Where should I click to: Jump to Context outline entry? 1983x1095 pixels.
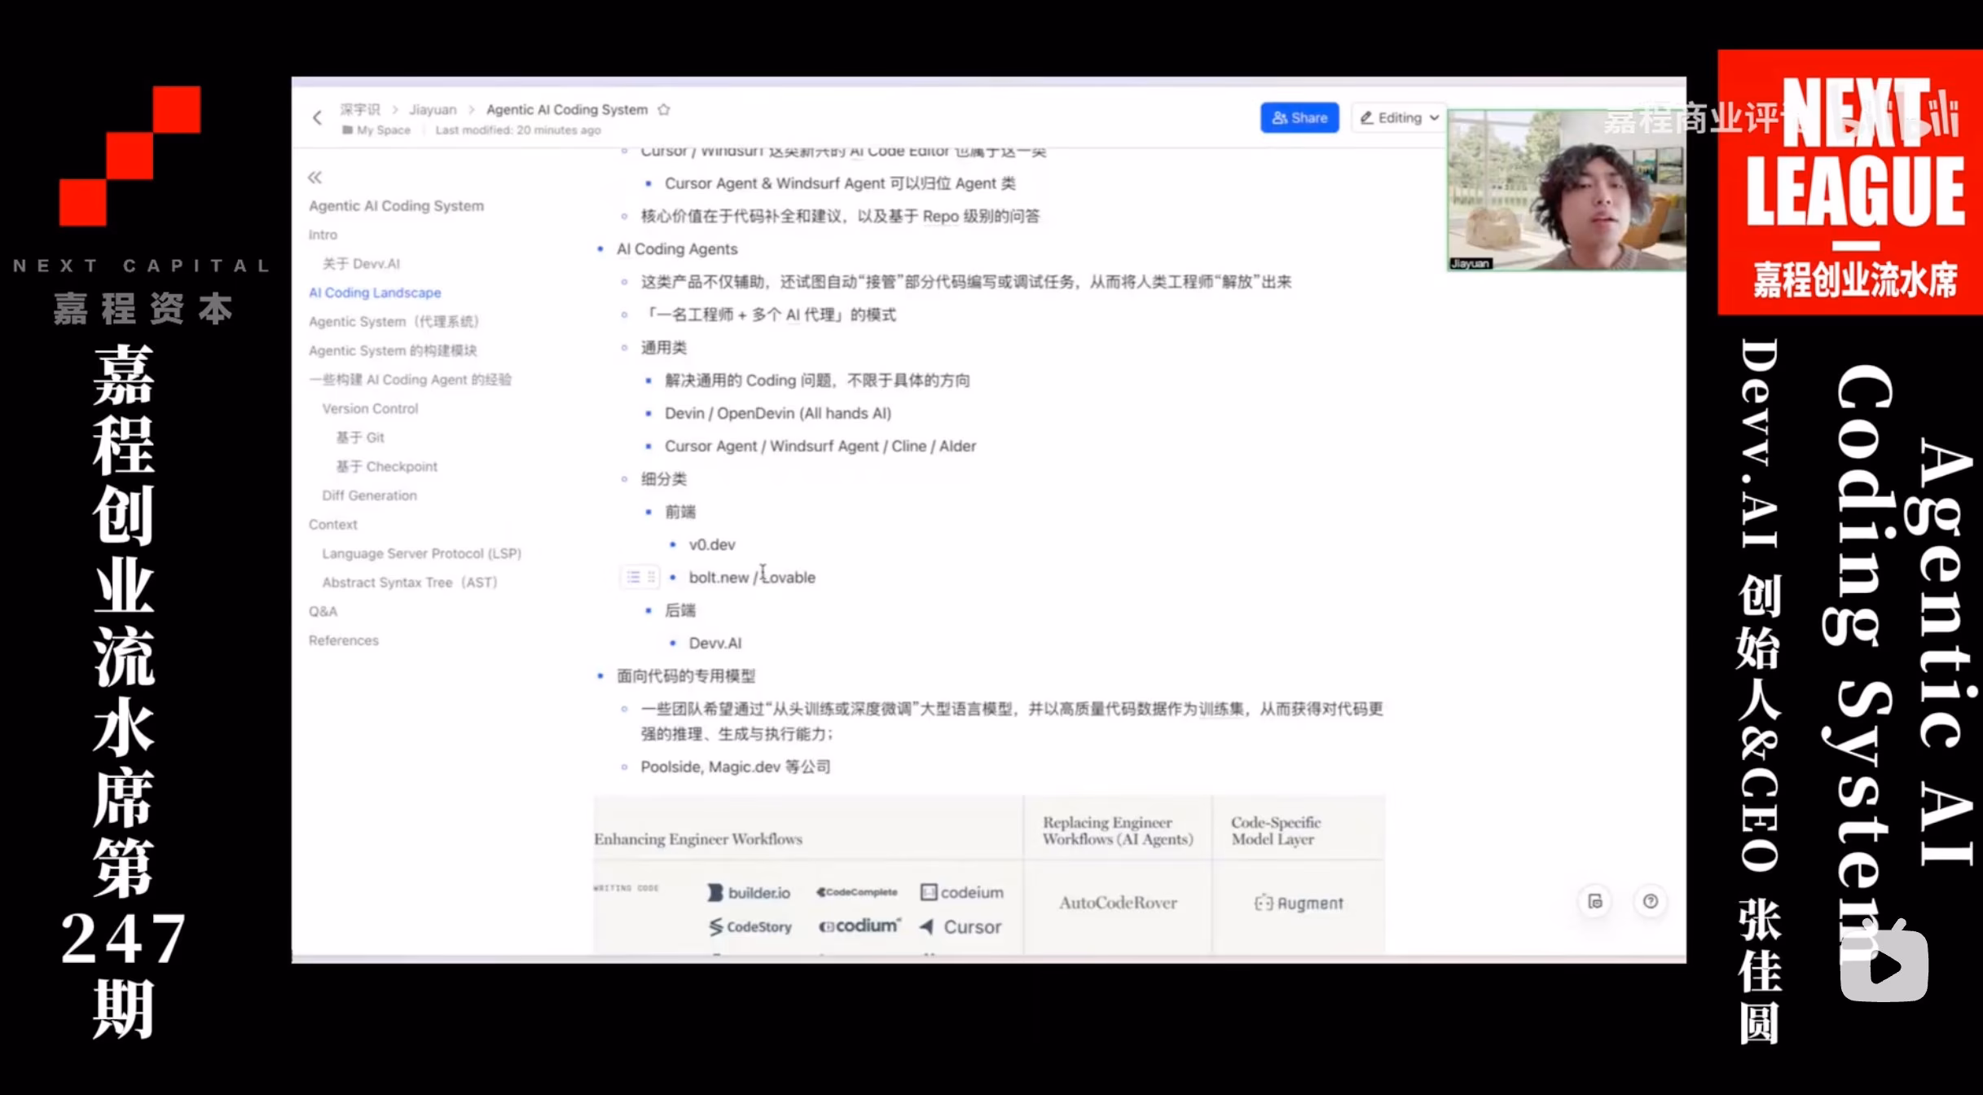332,525
